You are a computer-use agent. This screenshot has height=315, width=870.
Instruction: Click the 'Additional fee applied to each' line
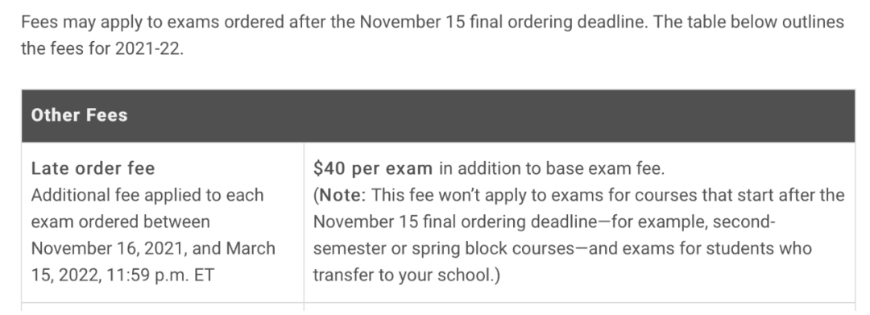[147, 195]
